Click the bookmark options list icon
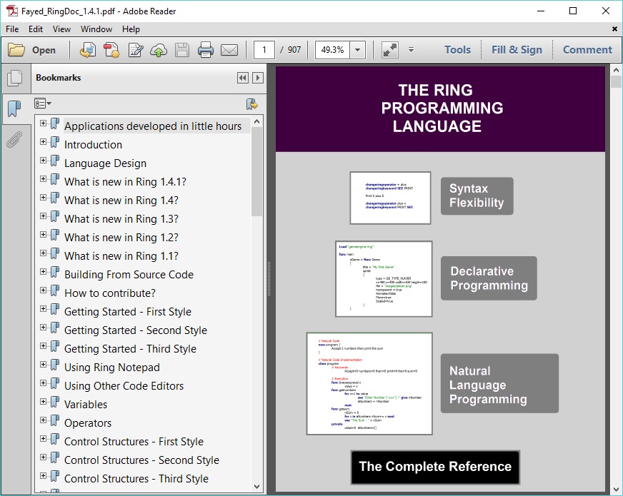623x496 pixels. tap(43, 104)
